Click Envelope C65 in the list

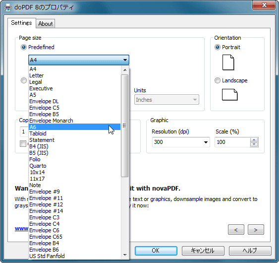point(74,237)
